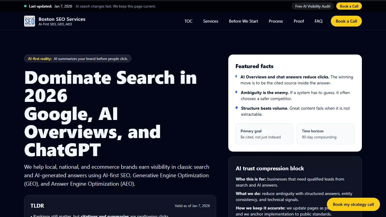The width and height of the screenshot is (386, 217).
Task: Click Book a Call in the top announcement bar
Action: click(349, 6)
